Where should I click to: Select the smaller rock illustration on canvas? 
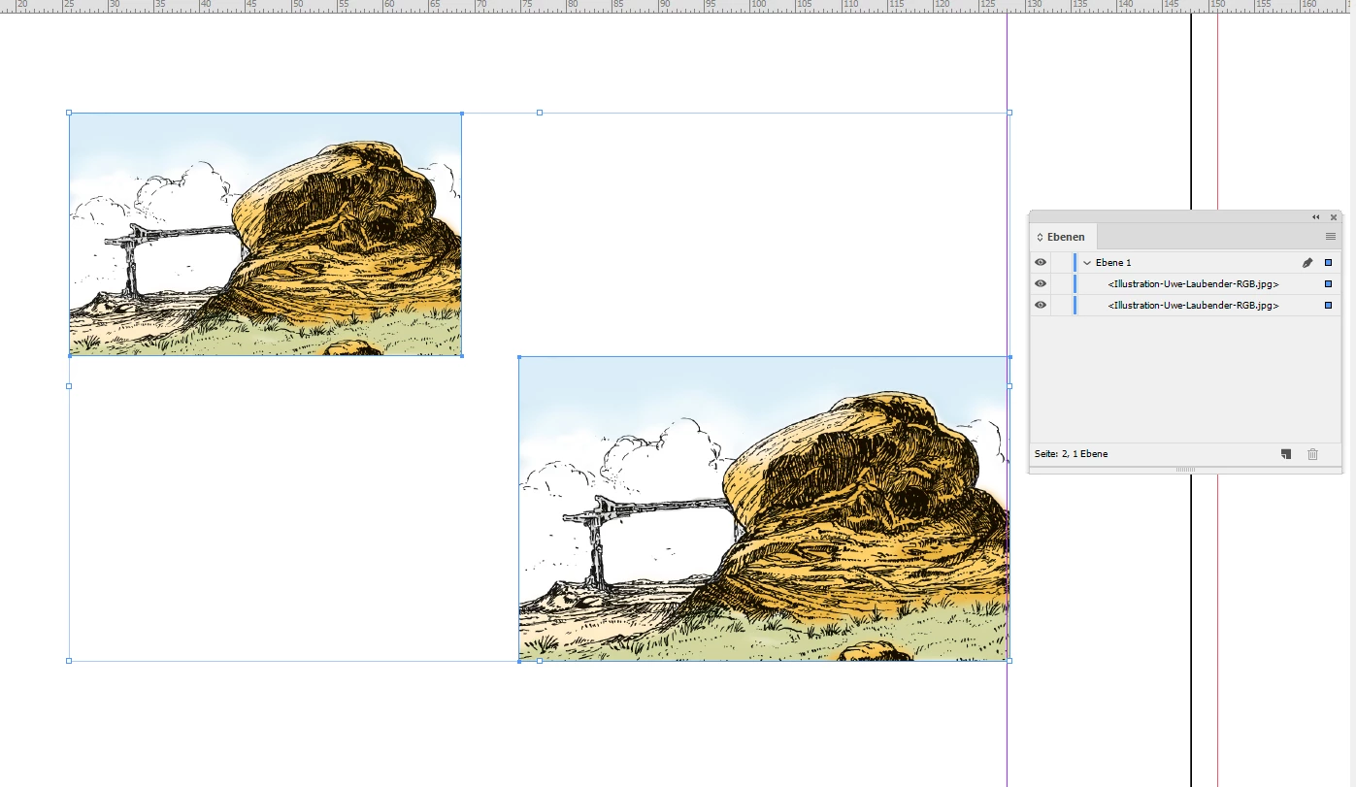point(265,234)
